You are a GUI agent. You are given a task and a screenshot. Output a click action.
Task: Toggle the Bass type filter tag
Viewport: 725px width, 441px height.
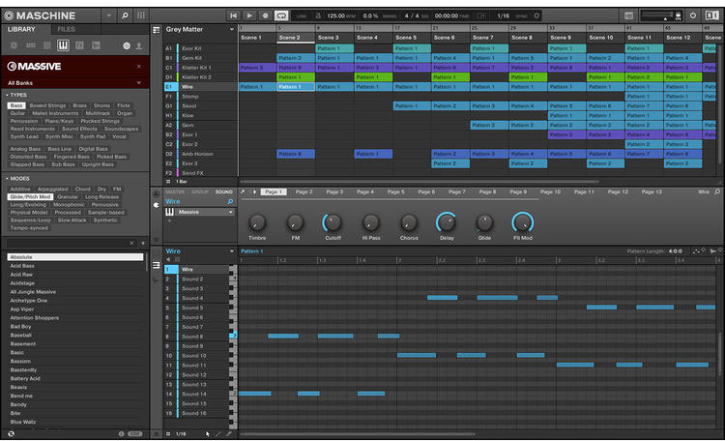[x=17, y=105]
